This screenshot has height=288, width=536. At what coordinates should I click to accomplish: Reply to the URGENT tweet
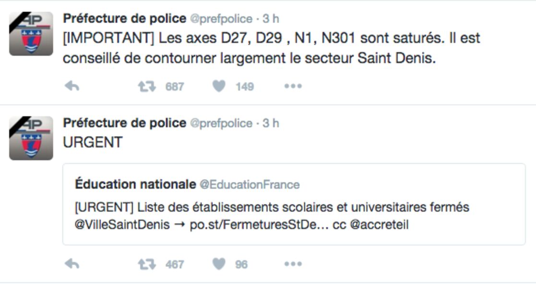tap(72, 264)
